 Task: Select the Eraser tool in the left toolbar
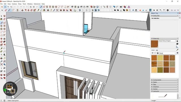point(5,19)
